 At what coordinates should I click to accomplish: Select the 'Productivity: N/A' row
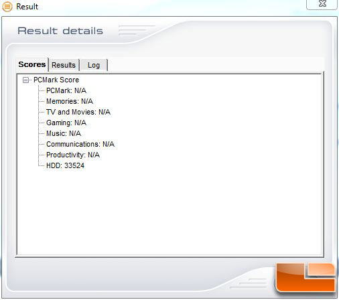point(73,155)
